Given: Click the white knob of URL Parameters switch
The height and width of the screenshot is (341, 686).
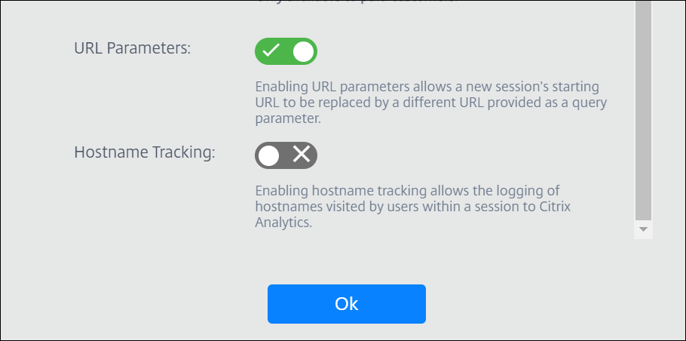Looking at the screenshot, I should pos(303,51).
